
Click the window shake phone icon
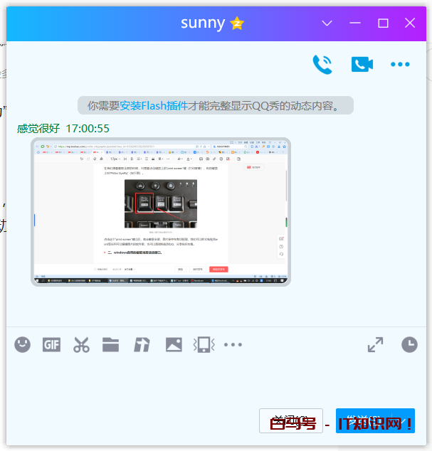coord(204,344)
